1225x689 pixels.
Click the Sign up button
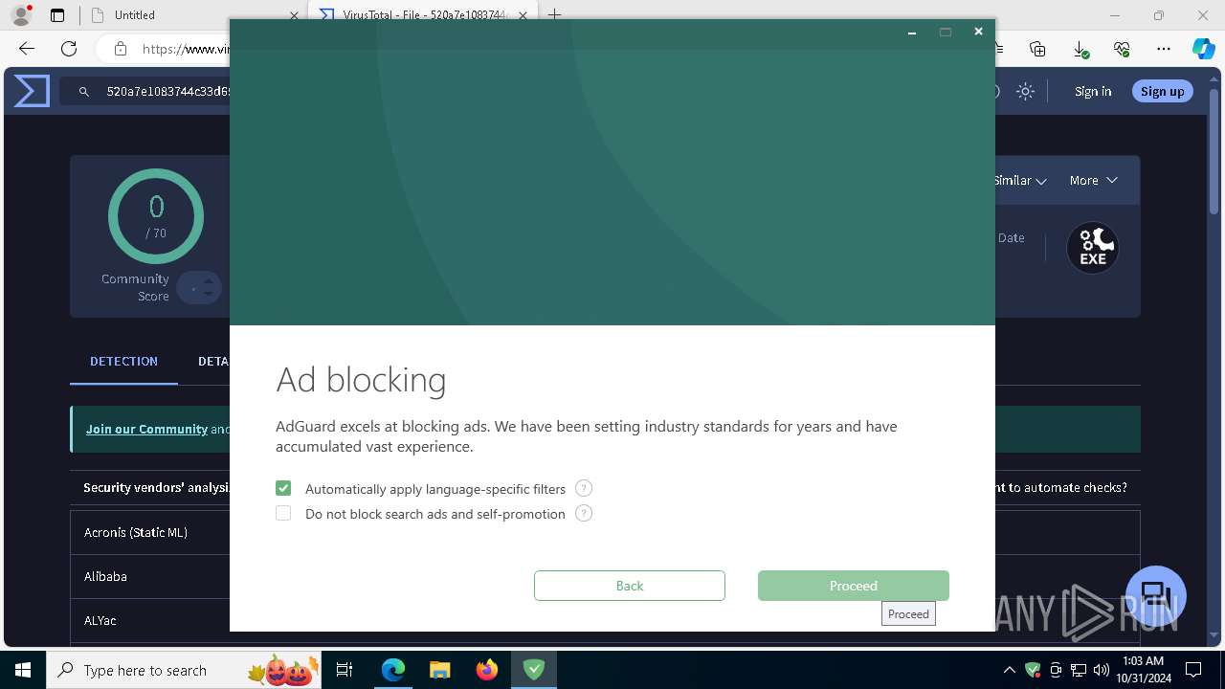point(1163,92)
